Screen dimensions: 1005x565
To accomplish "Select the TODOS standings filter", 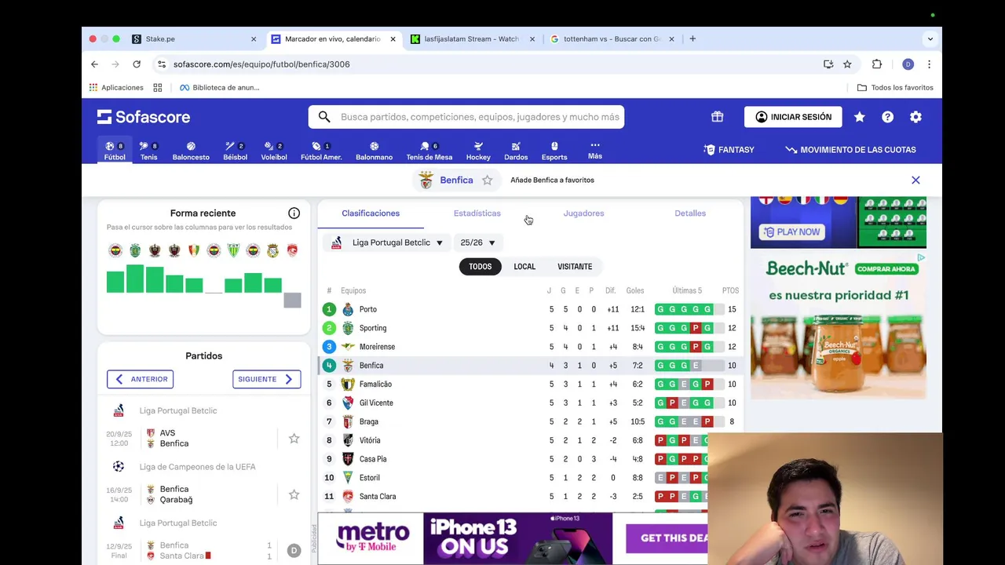I will coord(481,267).
